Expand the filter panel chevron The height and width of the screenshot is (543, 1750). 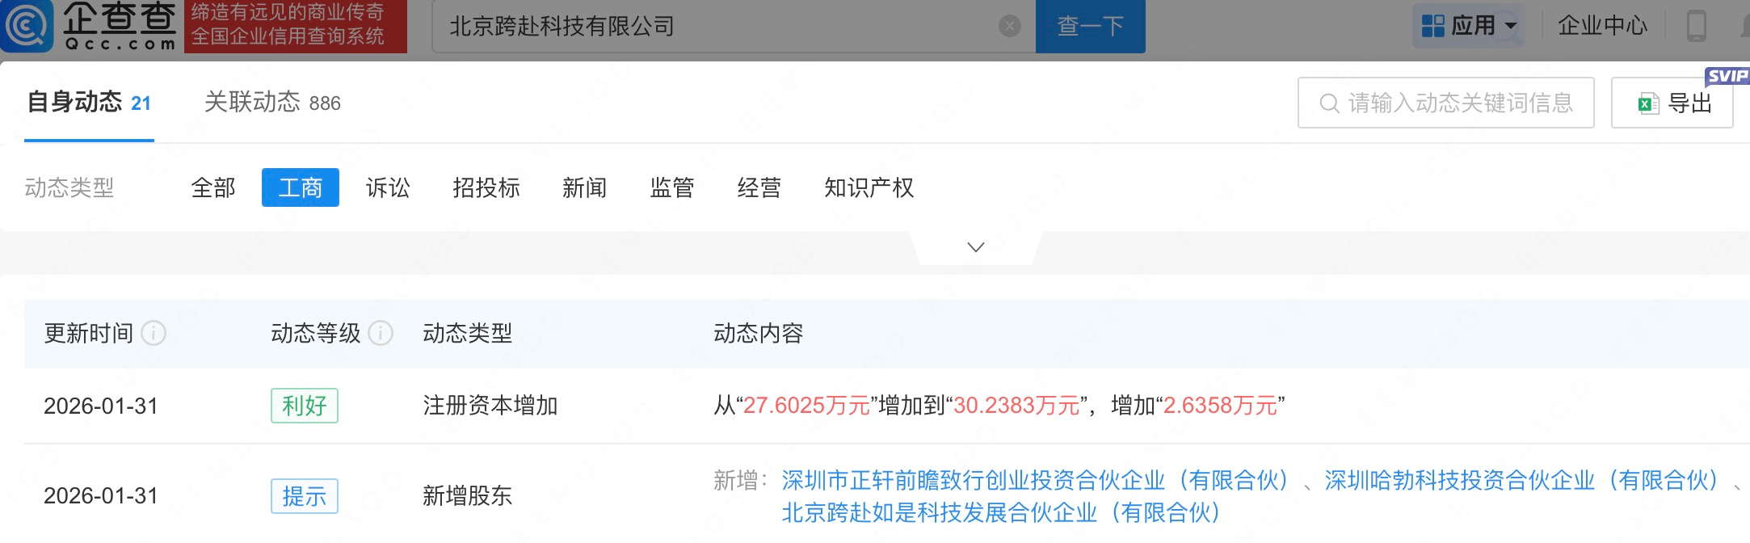tap(975, 247)
